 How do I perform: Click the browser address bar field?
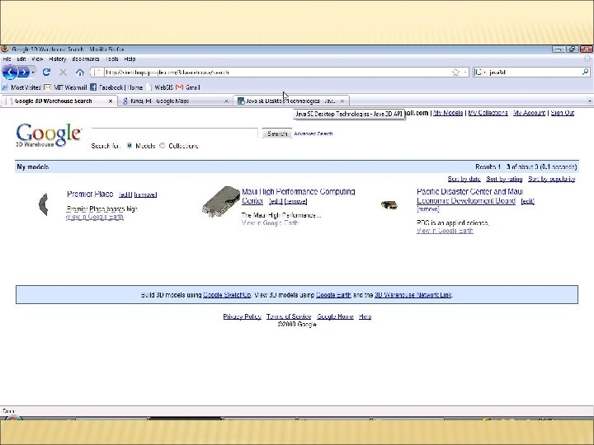(280, 72)
